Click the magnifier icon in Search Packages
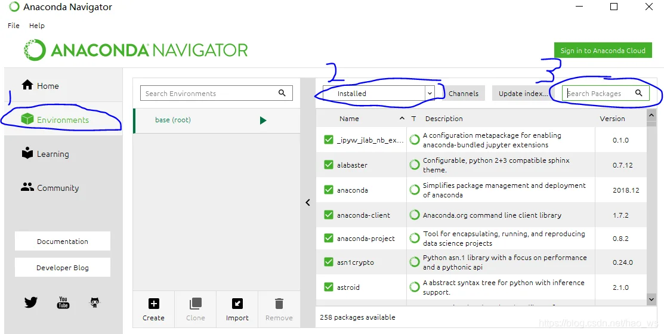This screenshot has width=664, height=334. (638, 93)
